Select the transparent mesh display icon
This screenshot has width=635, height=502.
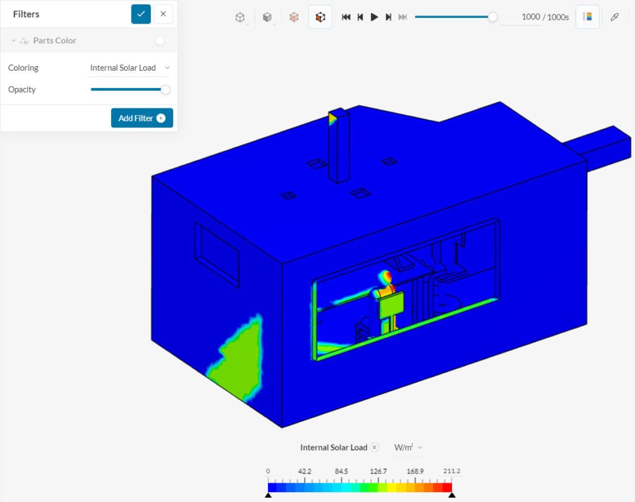(x=293, y=17)
